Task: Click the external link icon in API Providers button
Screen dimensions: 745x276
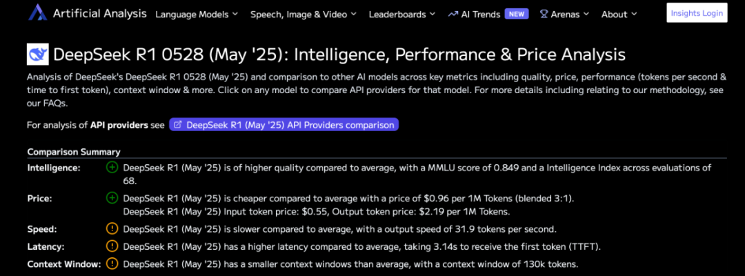Action: [x=178, y=125]
